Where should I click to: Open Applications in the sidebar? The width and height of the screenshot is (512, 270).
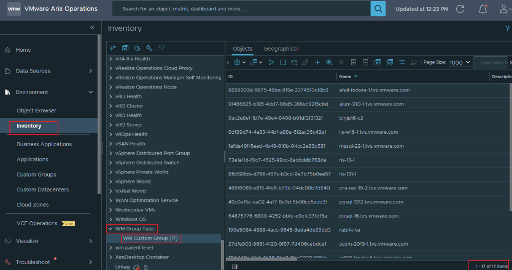[32, 159]
